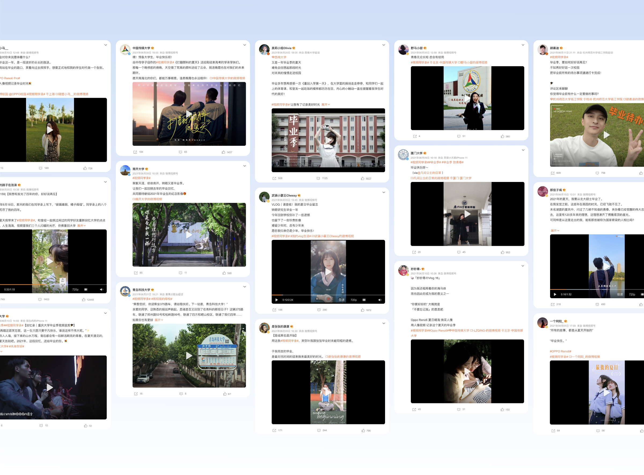Open 720p quality menu on Chessy video
The width and height of the screenshot is (644, 475).
(x=354, y=300)
